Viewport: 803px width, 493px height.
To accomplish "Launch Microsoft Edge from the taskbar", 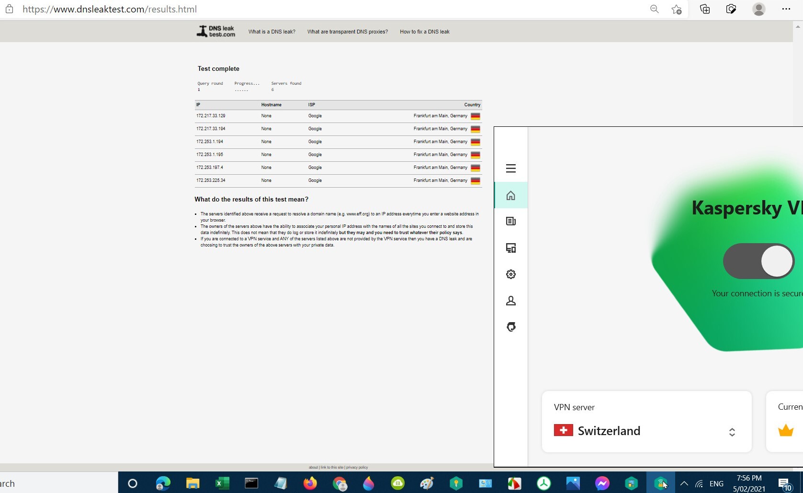I will (x=163, y=483).
